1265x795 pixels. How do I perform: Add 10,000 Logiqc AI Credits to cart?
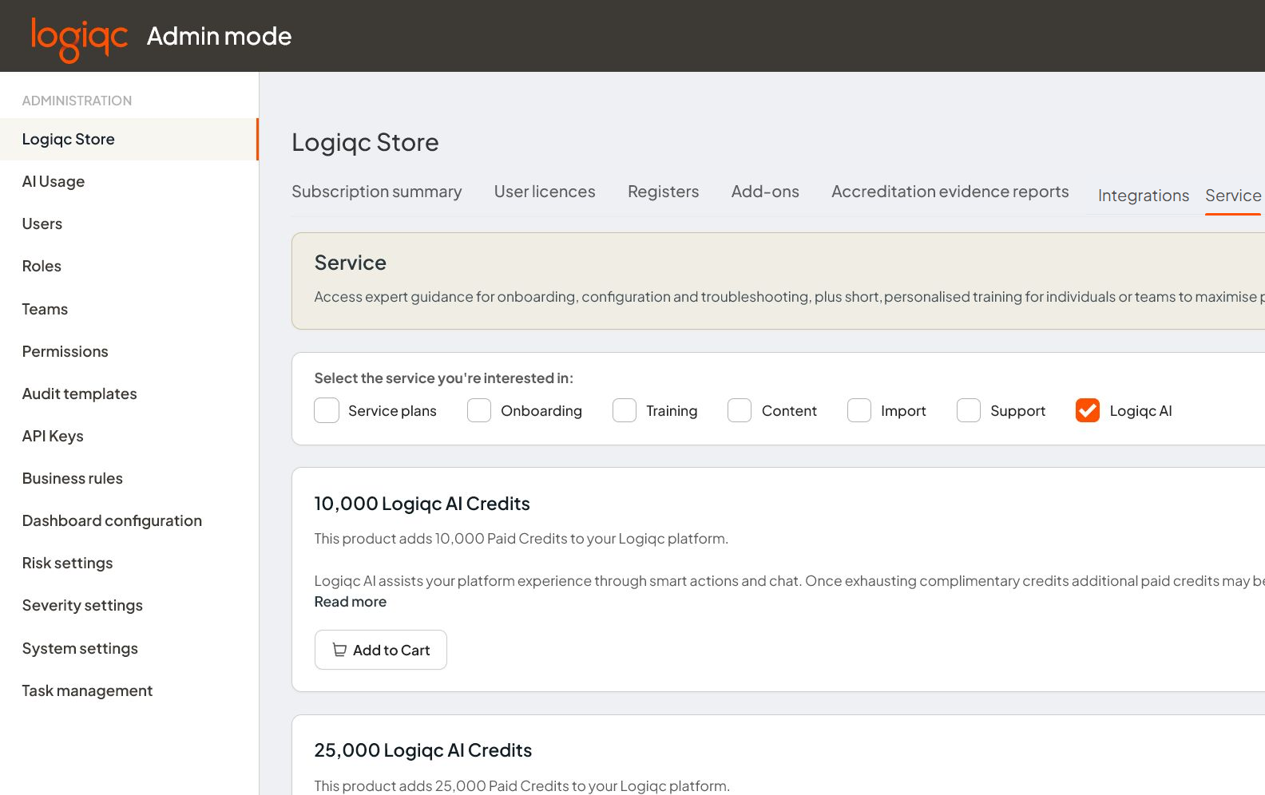[x=381, y=650]
